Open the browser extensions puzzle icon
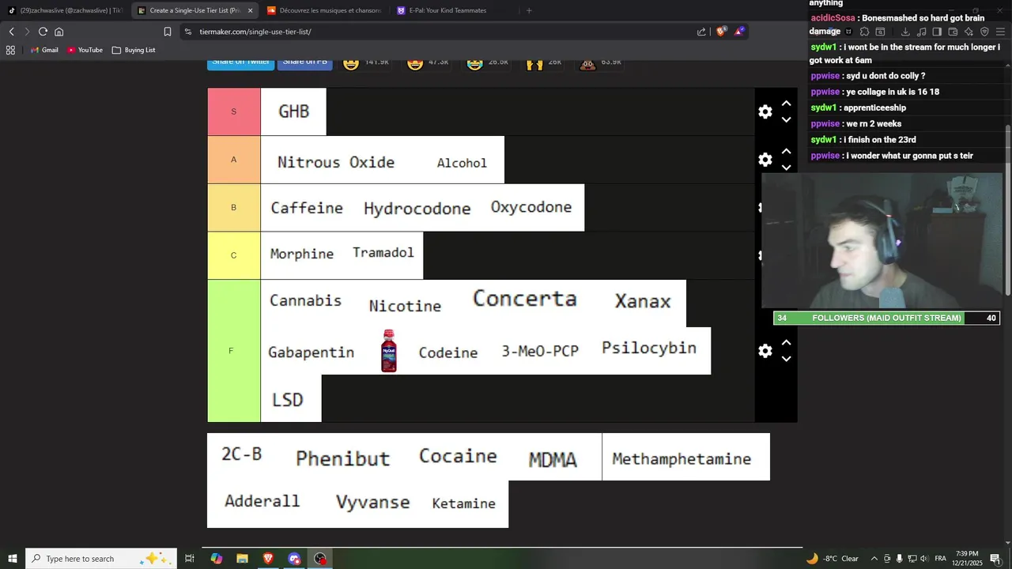This screenshot has width=1012, height=569. point(864,32)
